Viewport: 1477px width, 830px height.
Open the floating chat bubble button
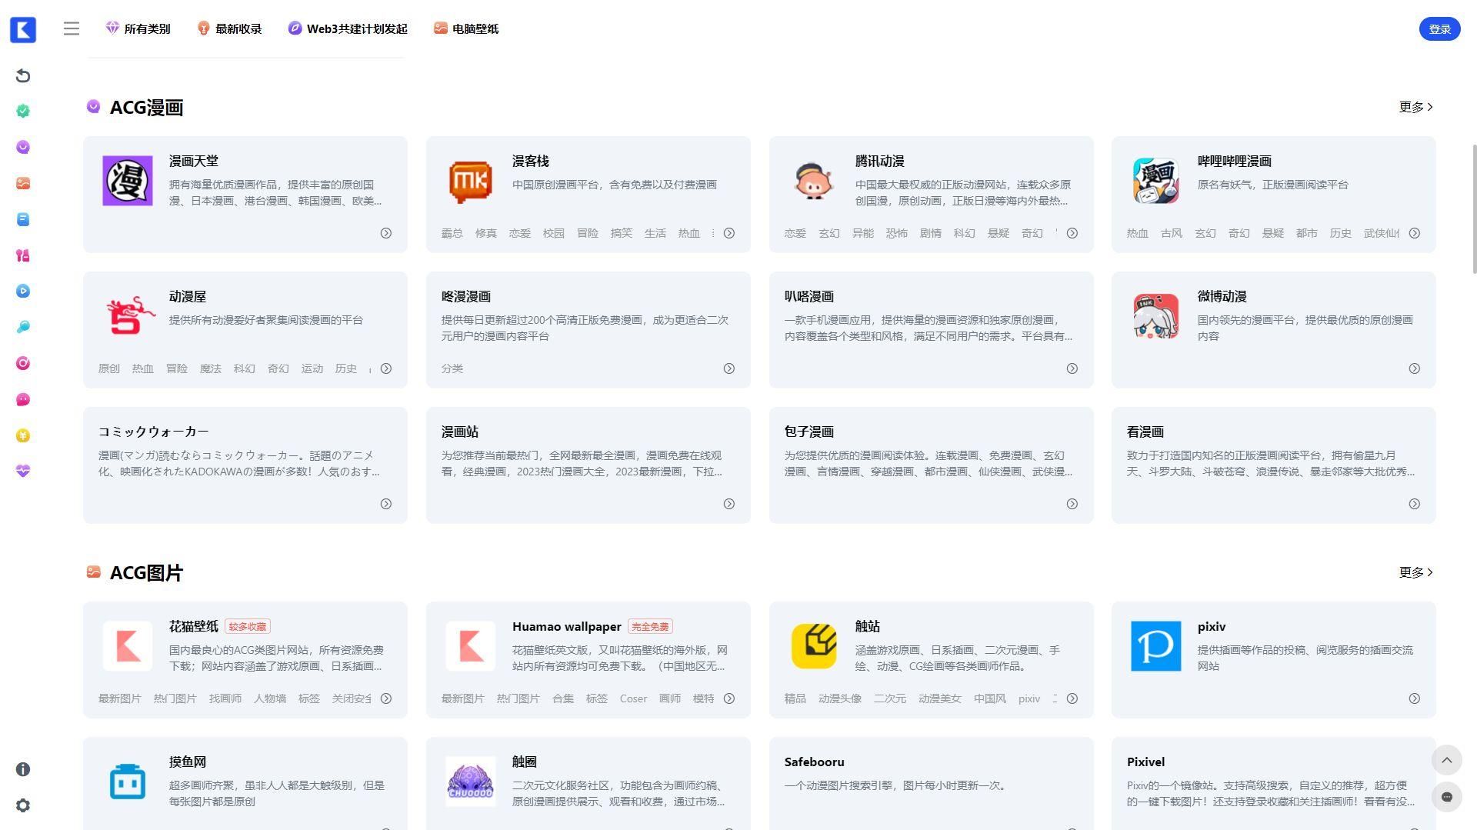[x=1447, y=797]
